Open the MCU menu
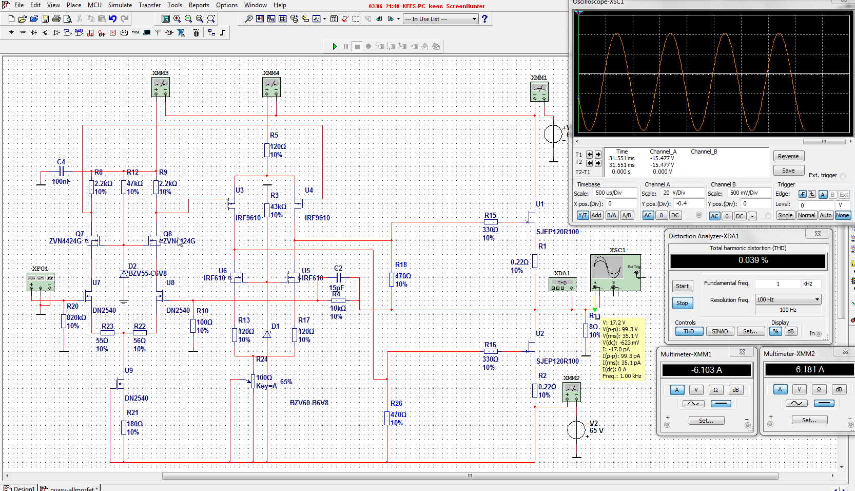Image resolution: width=855 pixels, height=491 pixels. tap(94, 5)
